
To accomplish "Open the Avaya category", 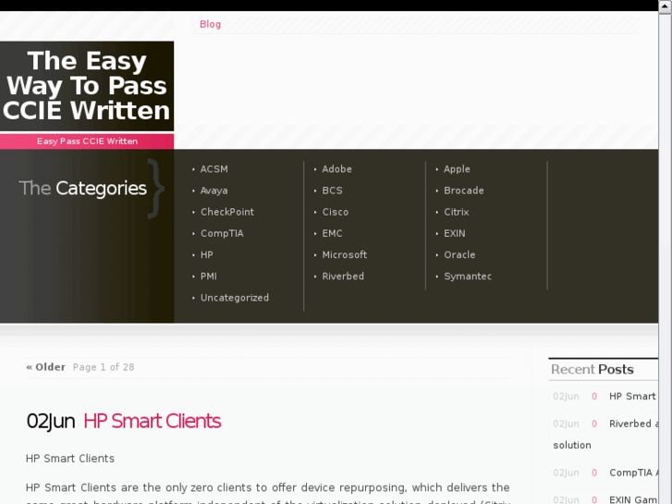I will click(214, 191).
